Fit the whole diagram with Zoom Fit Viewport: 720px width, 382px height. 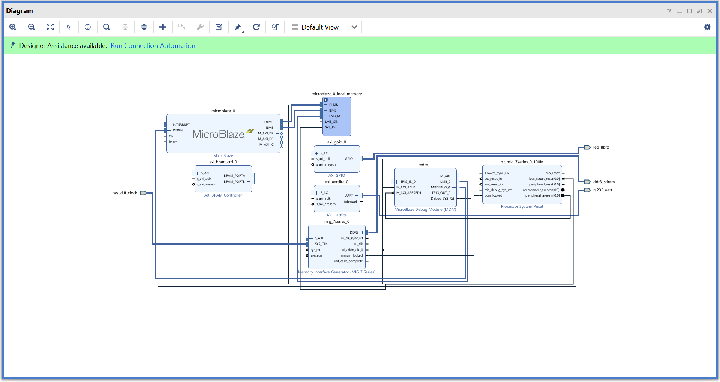pos(50,27)
